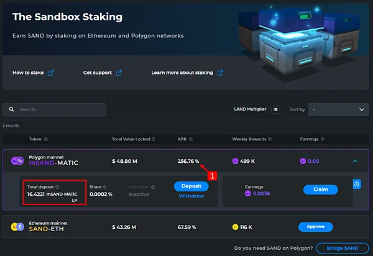Click the 0.0002 % share value
373x256 pixels.
(101, 194)
